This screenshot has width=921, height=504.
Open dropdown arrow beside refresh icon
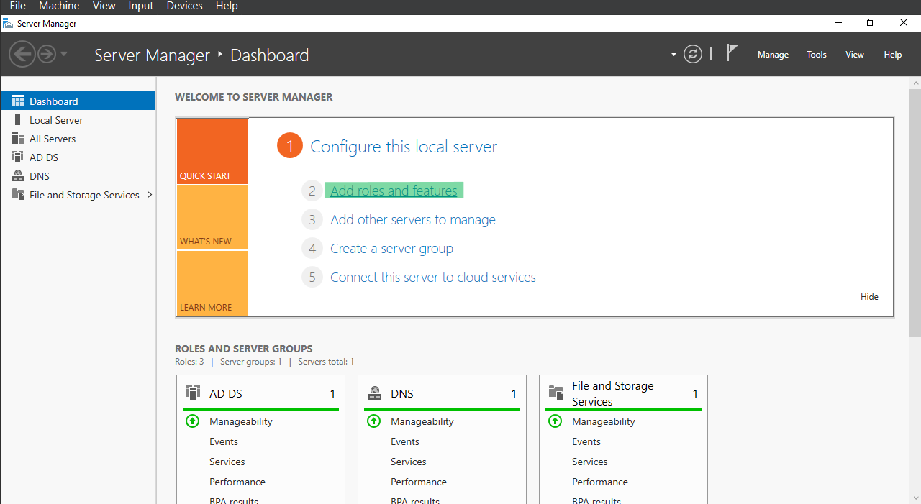click(674, 55)
